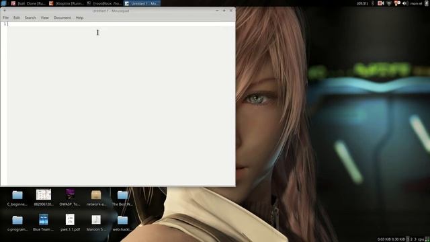Click the network speed readout 0.03 KiB
430x242 pixels.
[x=384, y=239]
